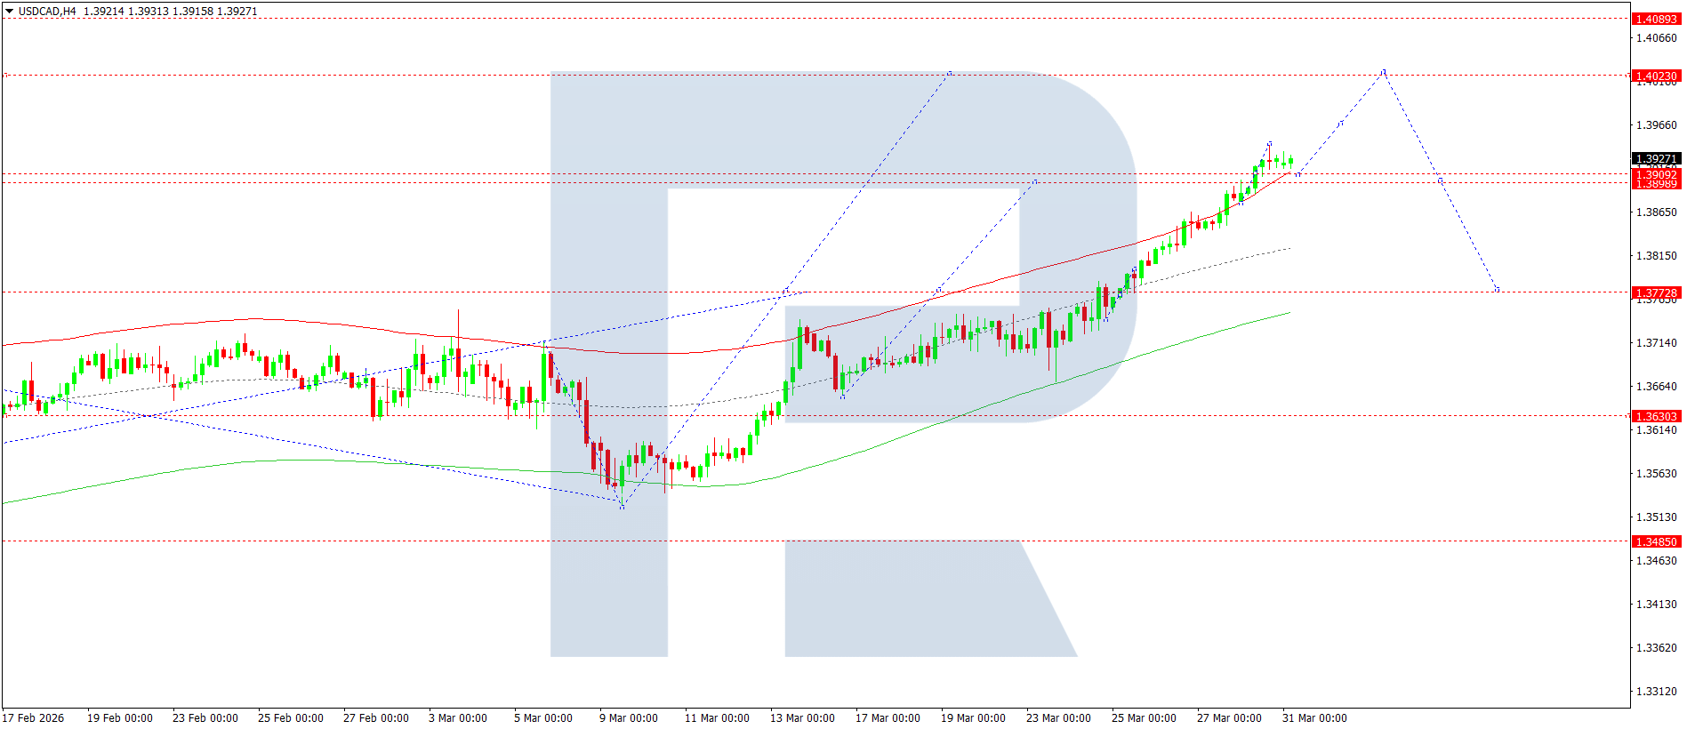The image size is (1687, 729).
Task: Select the 1.36303 red price level label
Action: 1656,416
